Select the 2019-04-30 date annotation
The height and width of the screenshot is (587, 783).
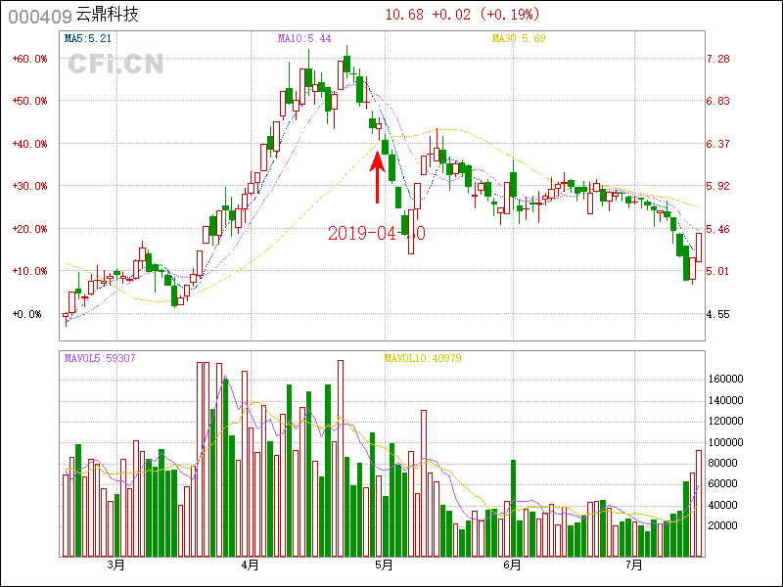[376, 233]
